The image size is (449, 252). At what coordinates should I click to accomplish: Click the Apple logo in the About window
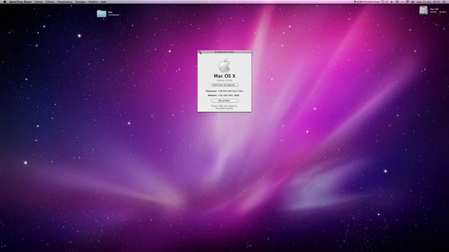pyautogui.click(x=224, y=65)
